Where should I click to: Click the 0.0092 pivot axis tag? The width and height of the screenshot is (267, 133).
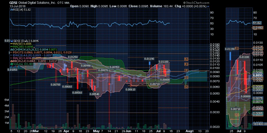point(257,78)
